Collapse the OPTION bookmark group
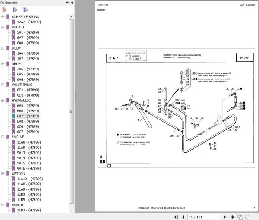 [3, 173]
